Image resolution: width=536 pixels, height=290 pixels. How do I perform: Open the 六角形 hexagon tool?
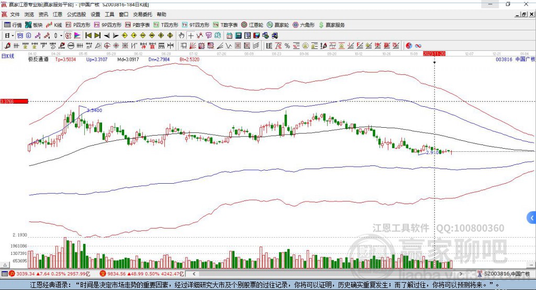coord(304,25)
